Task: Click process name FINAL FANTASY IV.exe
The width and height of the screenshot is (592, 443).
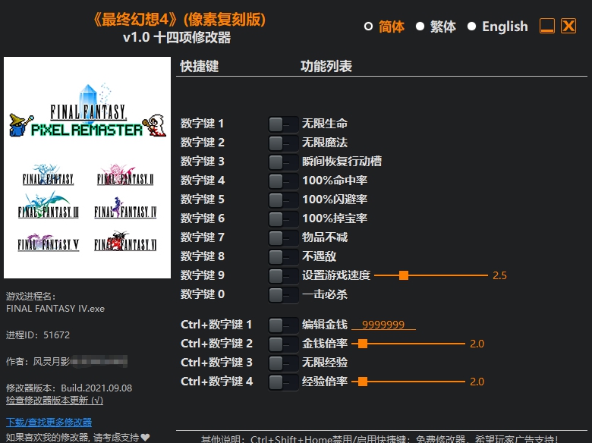Action: pyautogui.click(x=55, y=309)
